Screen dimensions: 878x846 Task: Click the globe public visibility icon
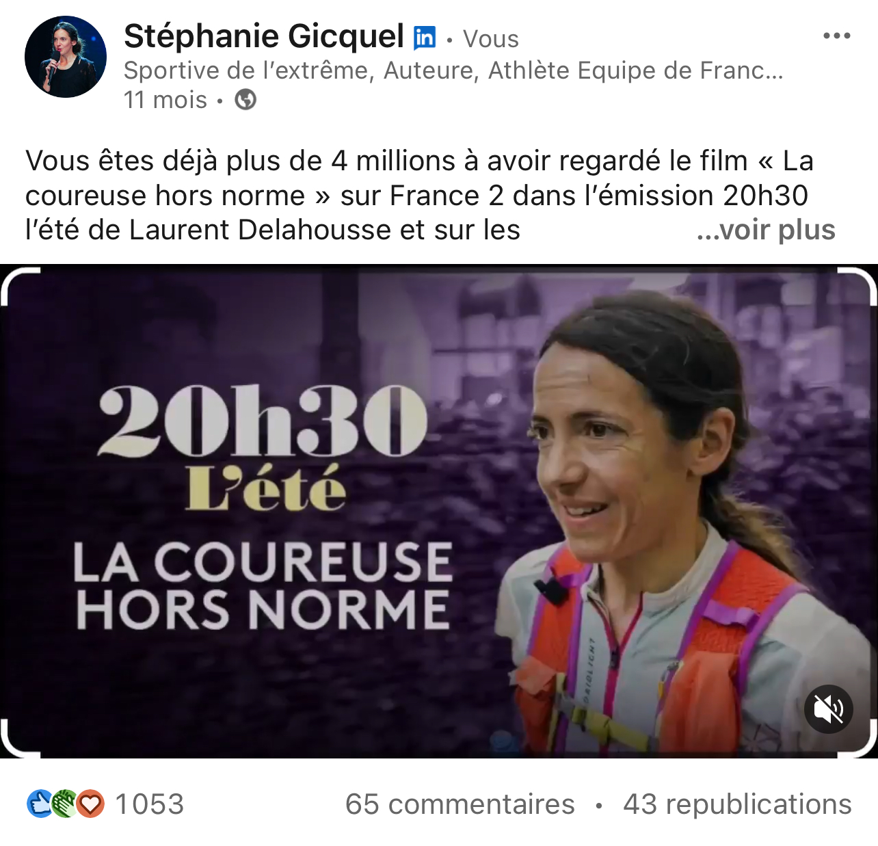[x=245, y=100]
